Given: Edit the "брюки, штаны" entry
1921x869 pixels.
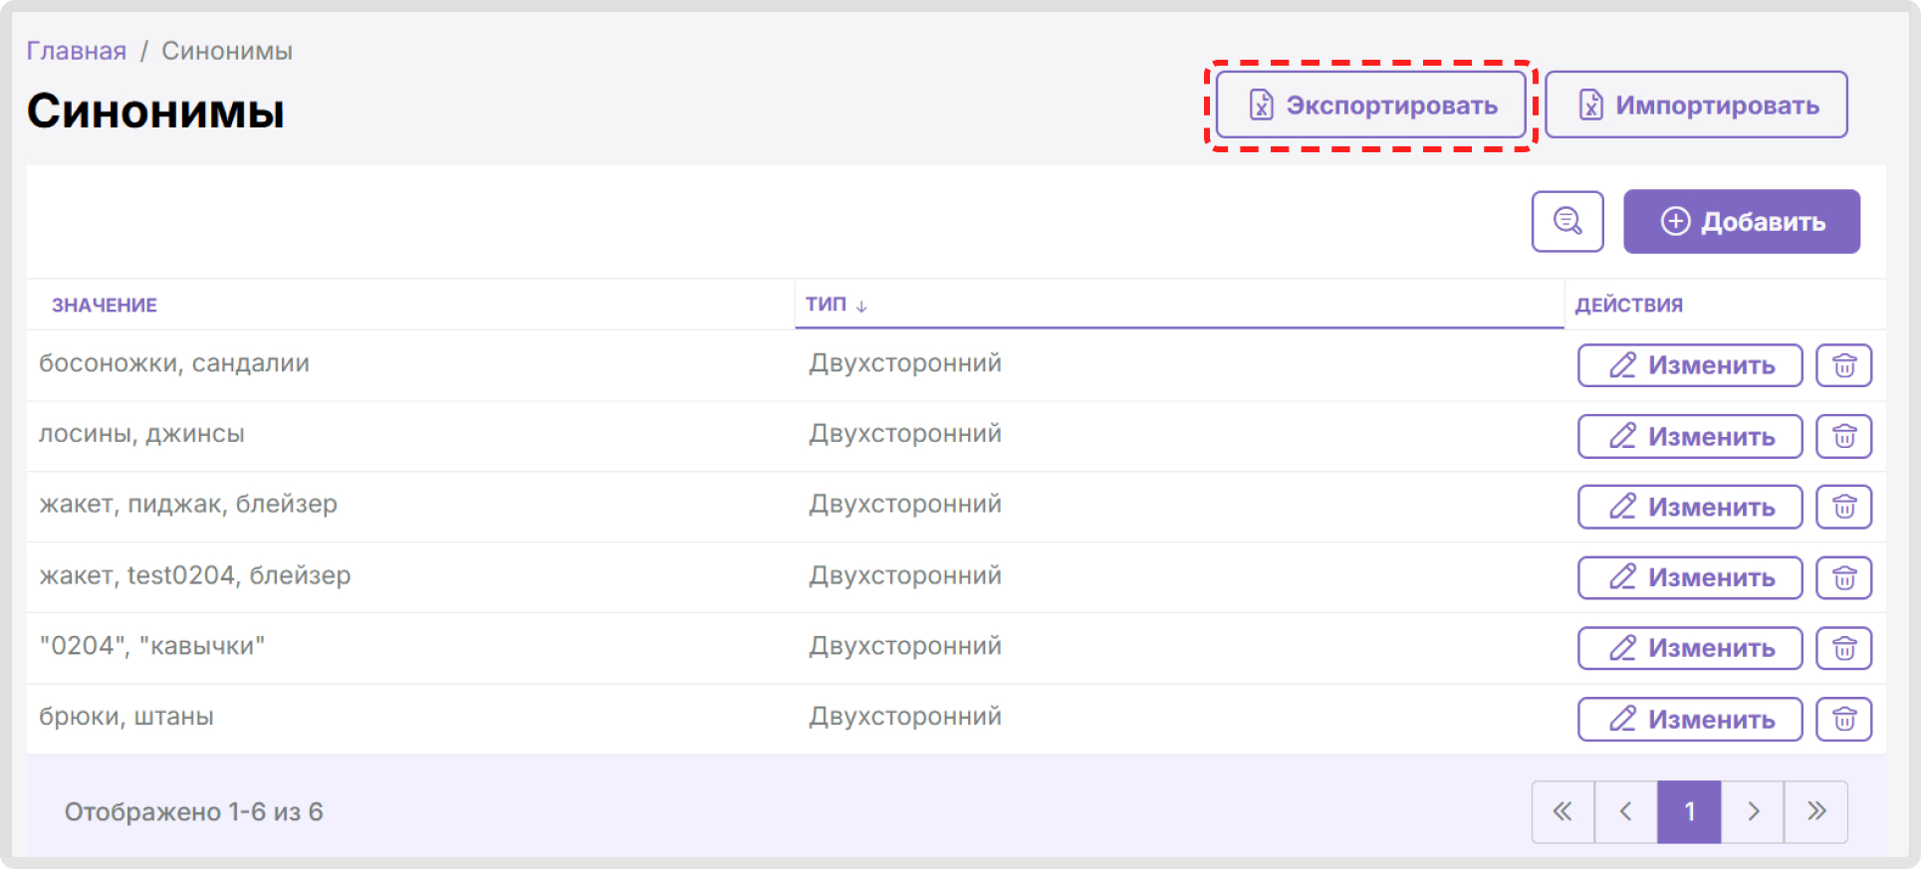Looking at the screenshot, I should 1690,719.
